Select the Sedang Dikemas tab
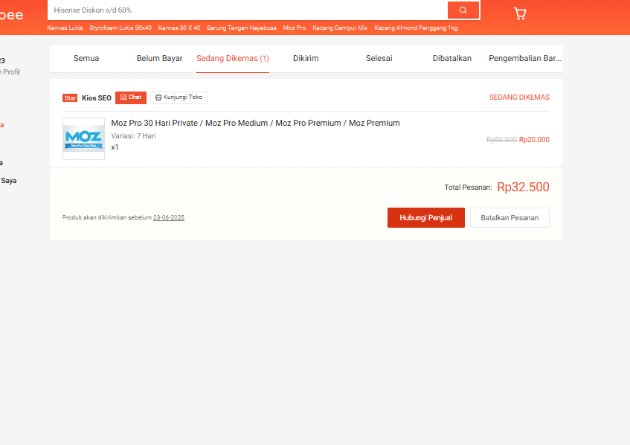 click(233, 58)
